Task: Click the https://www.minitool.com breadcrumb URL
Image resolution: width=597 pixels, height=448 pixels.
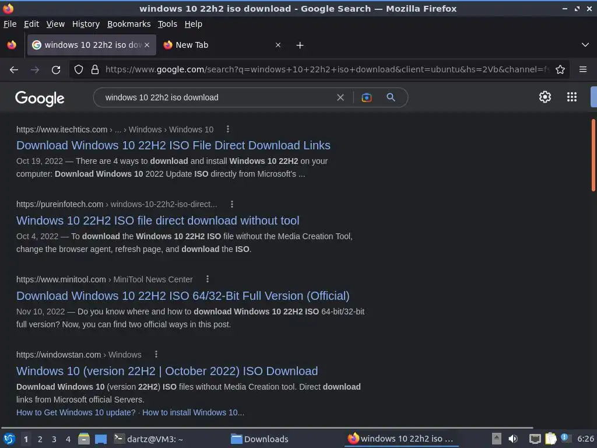Action: coord(61,279)
